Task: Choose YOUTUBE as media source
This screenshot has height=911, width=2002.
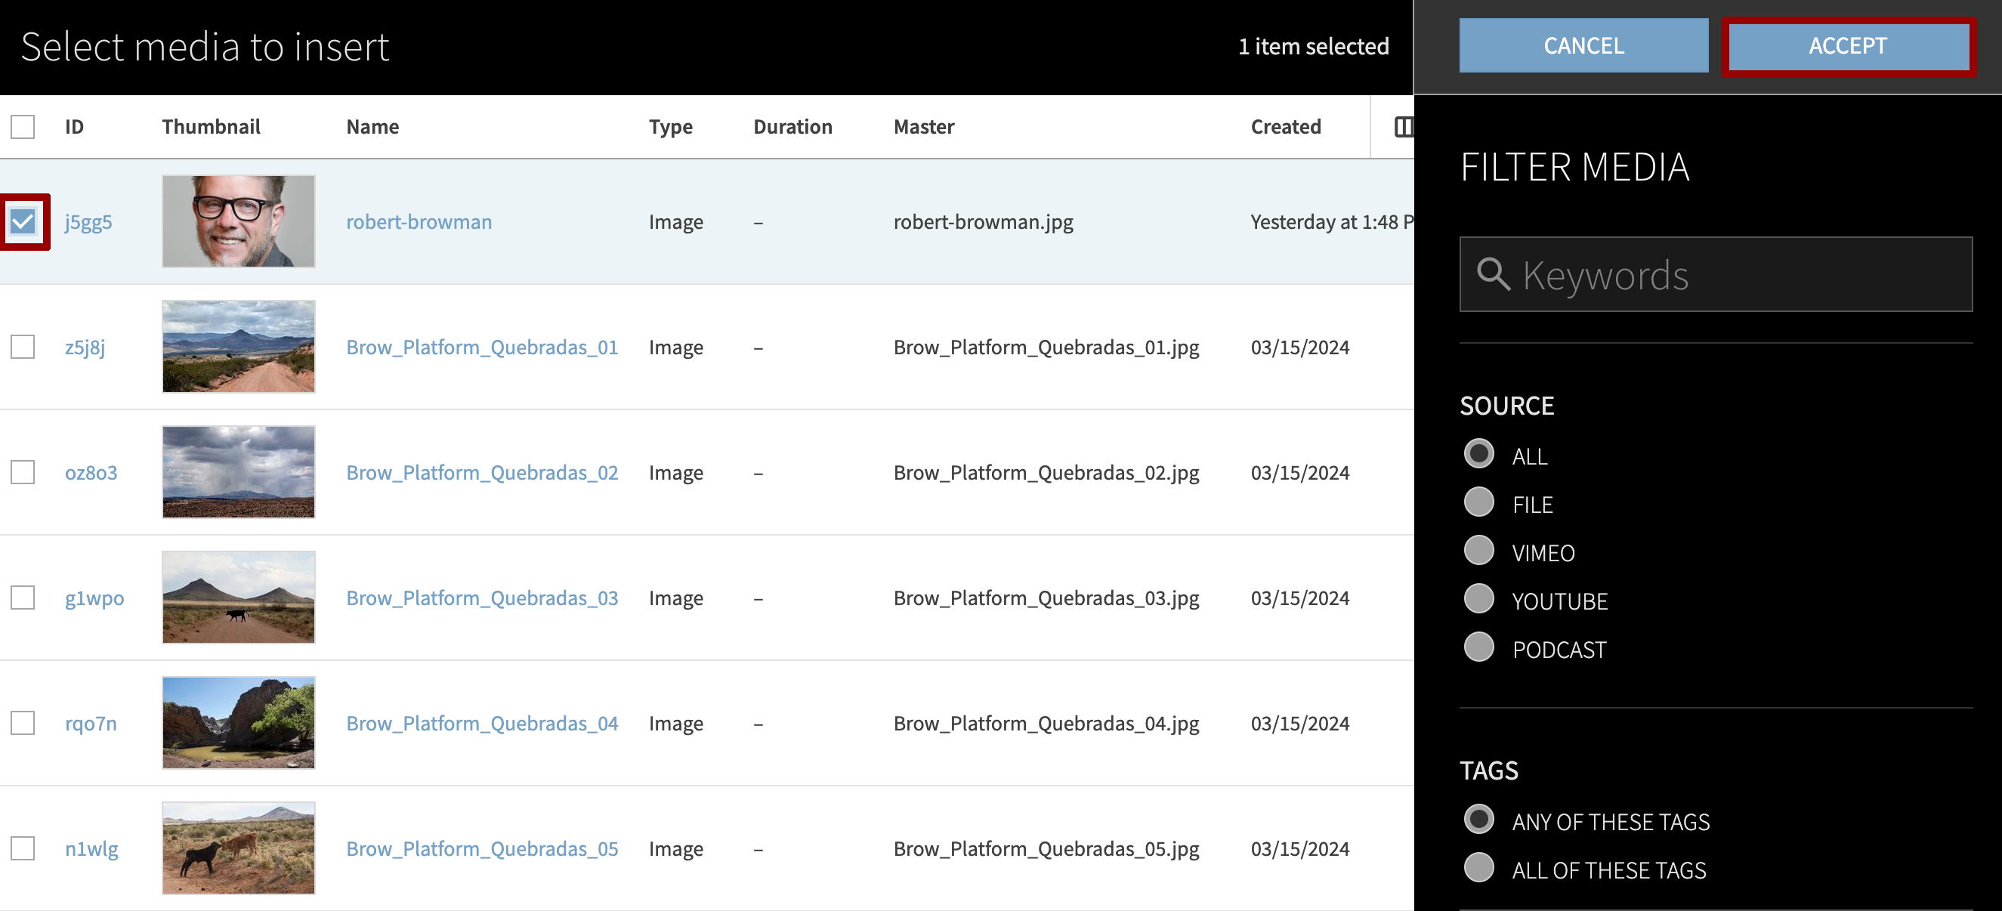Action: (x=1478, y=599)
